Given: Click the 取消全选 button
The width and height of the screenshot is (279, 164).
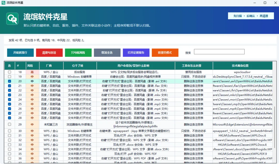Looking at the screenshot, I should coord(107,53).
